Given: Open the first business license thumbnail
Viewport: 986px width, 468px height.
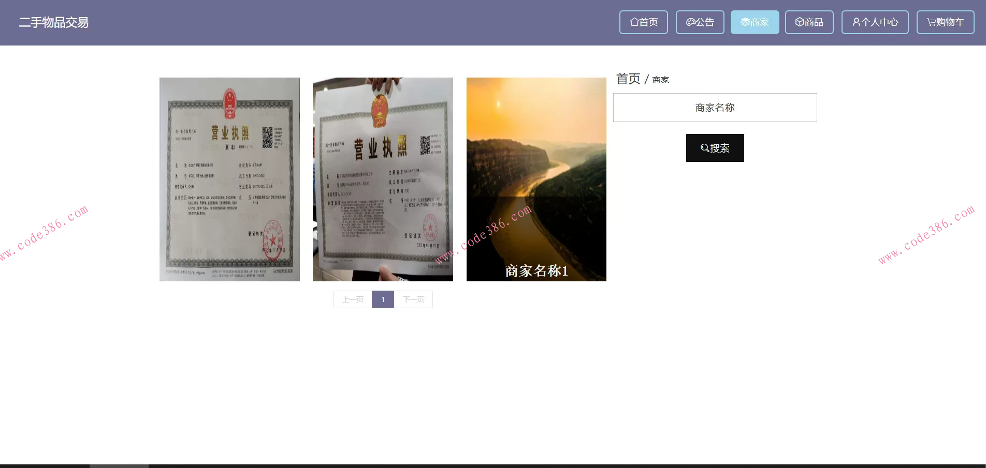Looking at the screenshot, I should (x=229, y=179).
